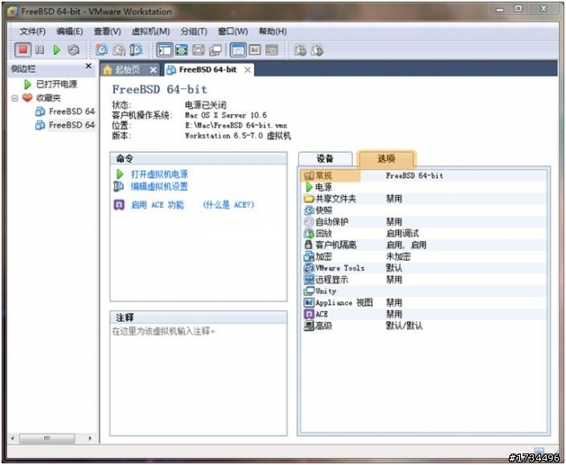Click the appliance view toolbar icon
Viewport: 566px width, 465px height.
point(255,50)
